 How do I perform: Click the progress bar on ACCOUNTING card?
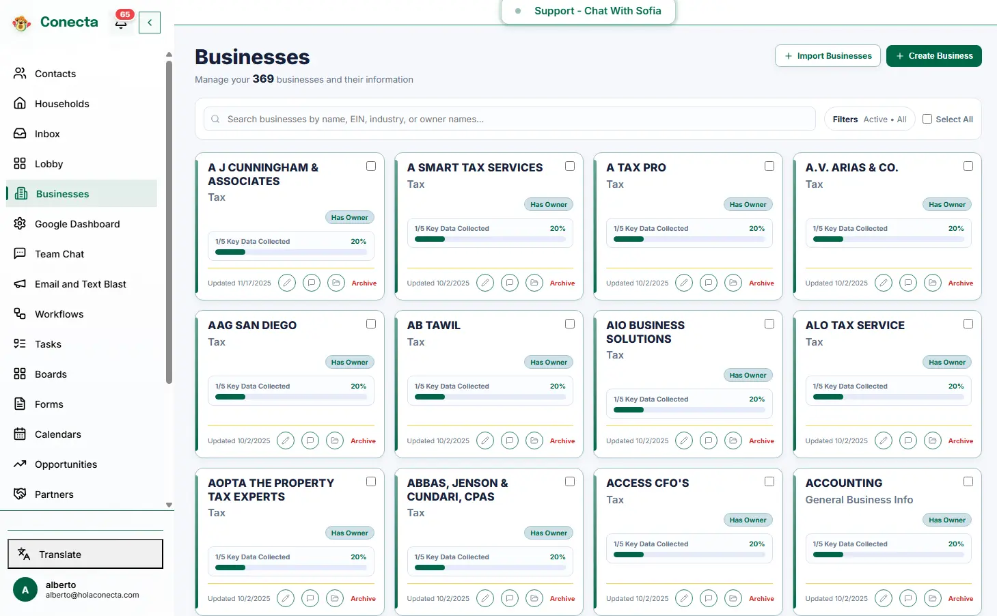[x=888, y=555]
